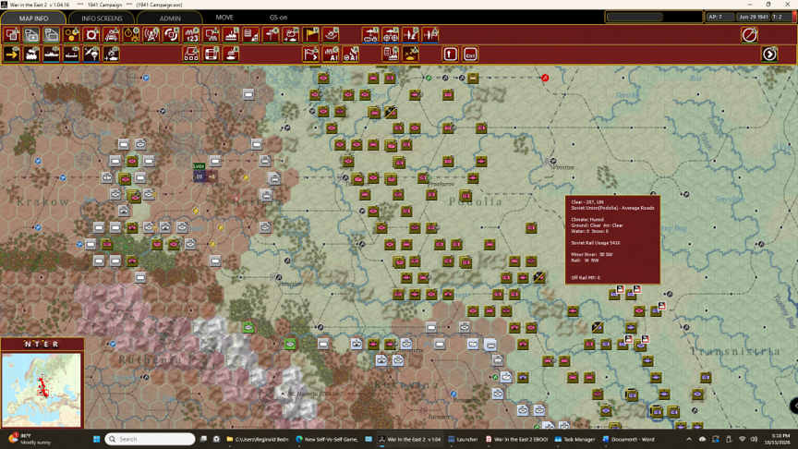
Task: Click the Europe minimap thumbnail
Action: tap(42, 390)
